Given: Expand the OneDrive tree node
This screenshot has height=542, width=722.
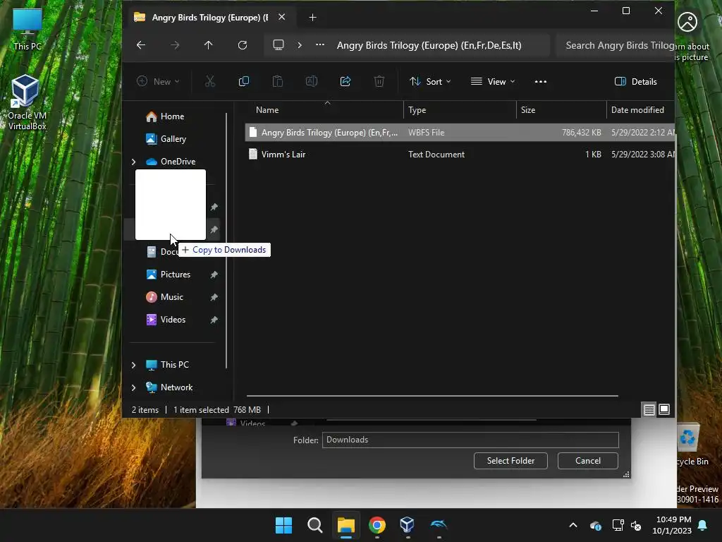Looking at the screenshot, I should (x=133, y=162).
